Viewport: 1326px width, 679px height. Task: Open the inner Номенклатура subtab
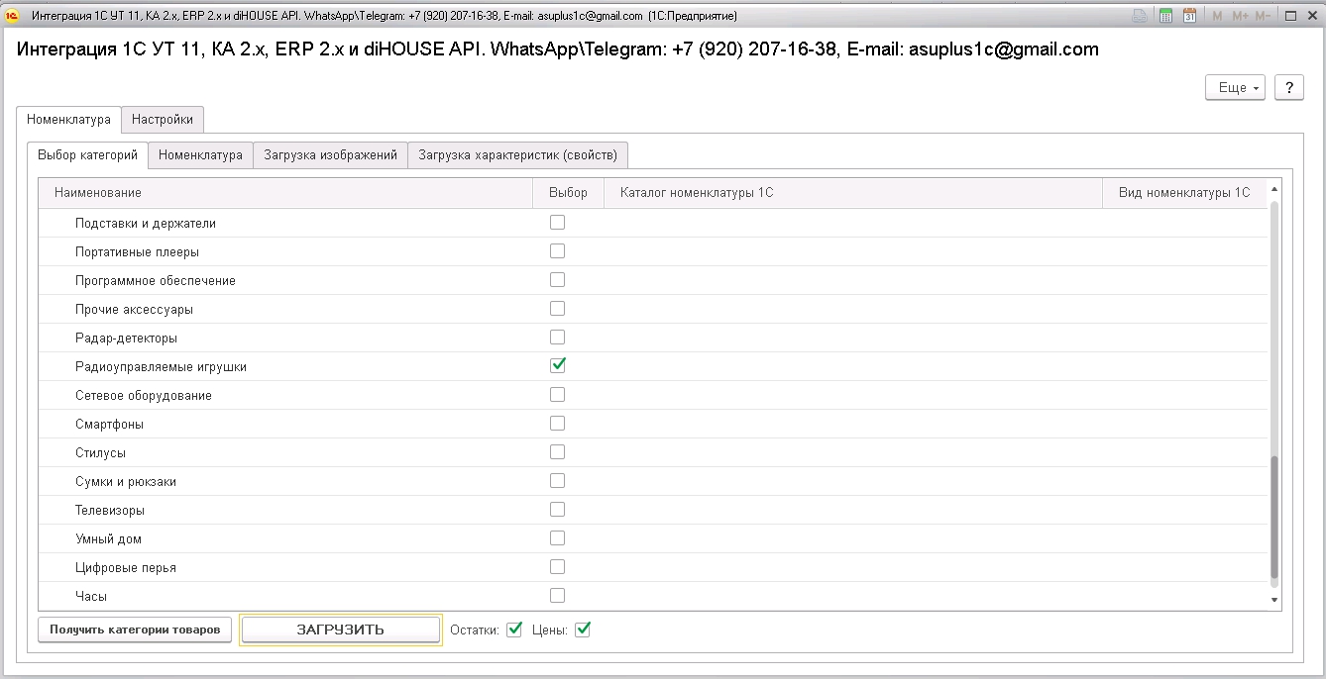click(x=200, y=154)
